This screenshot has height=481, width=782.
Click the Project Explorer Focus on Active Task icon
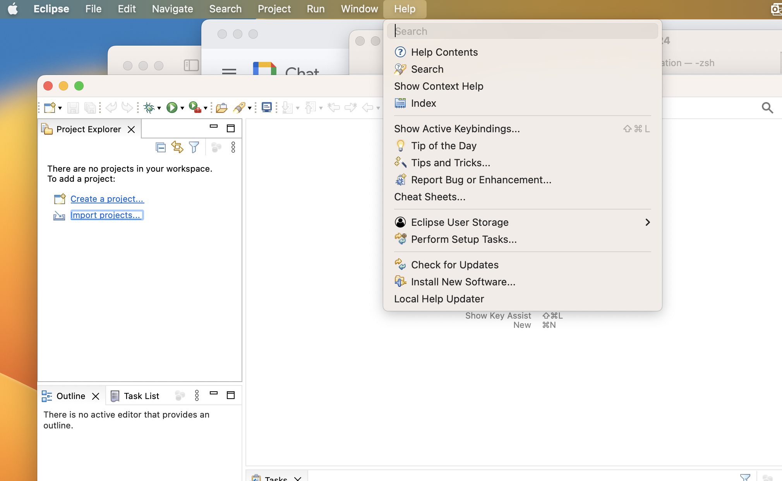coord(216,147)
